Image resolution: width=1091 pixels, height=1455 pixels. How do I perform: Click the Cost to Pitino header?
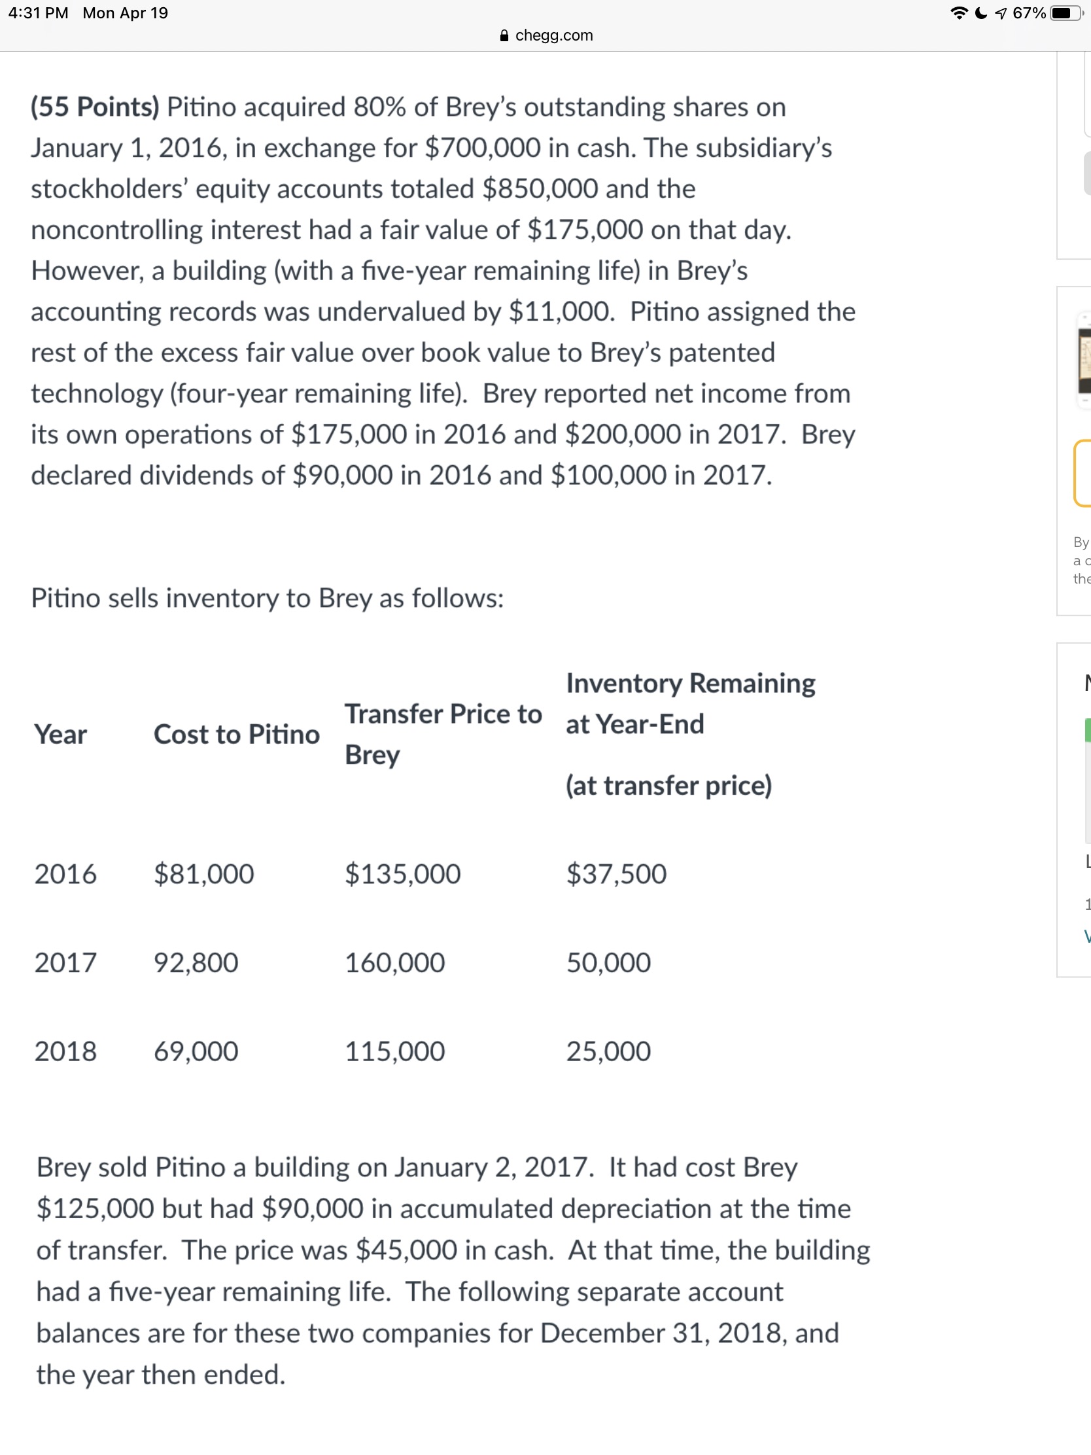tap(236, 734)
